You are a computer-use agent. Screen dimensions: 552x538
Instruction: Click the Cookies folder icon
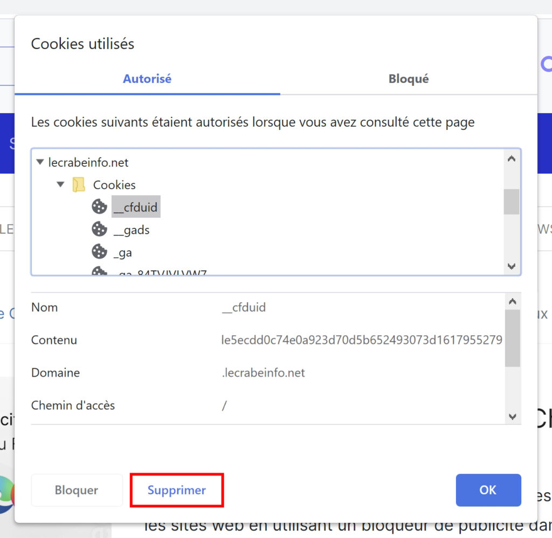tap(79, 184)
